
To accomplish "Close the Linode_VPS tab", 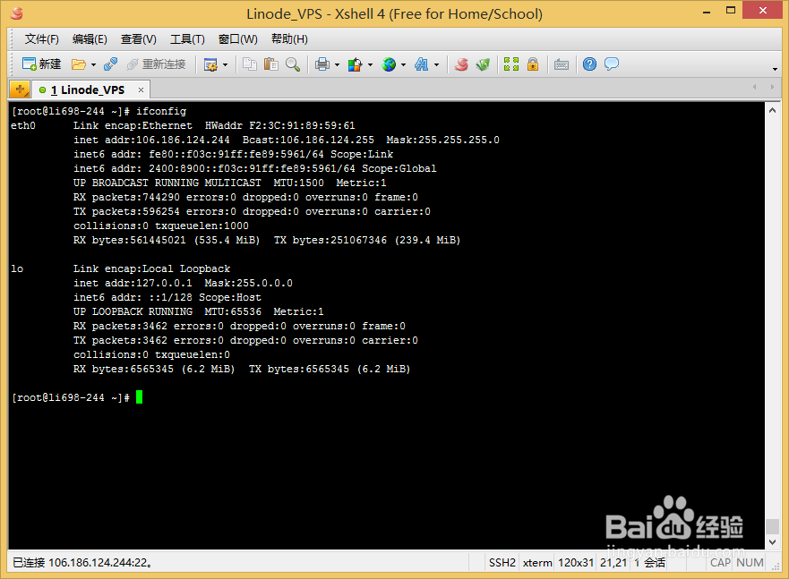I will pos(141,90).
